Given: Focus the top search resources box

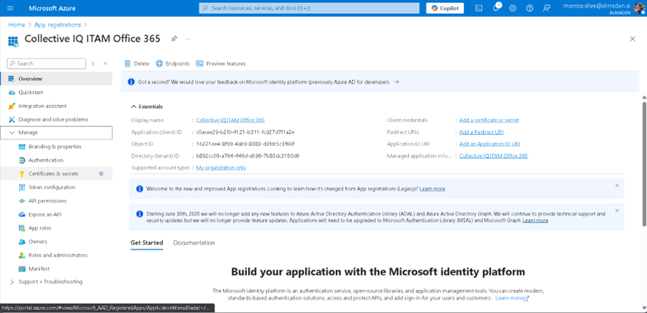Looking at the screenshot, I should click(x=309, y=8).
